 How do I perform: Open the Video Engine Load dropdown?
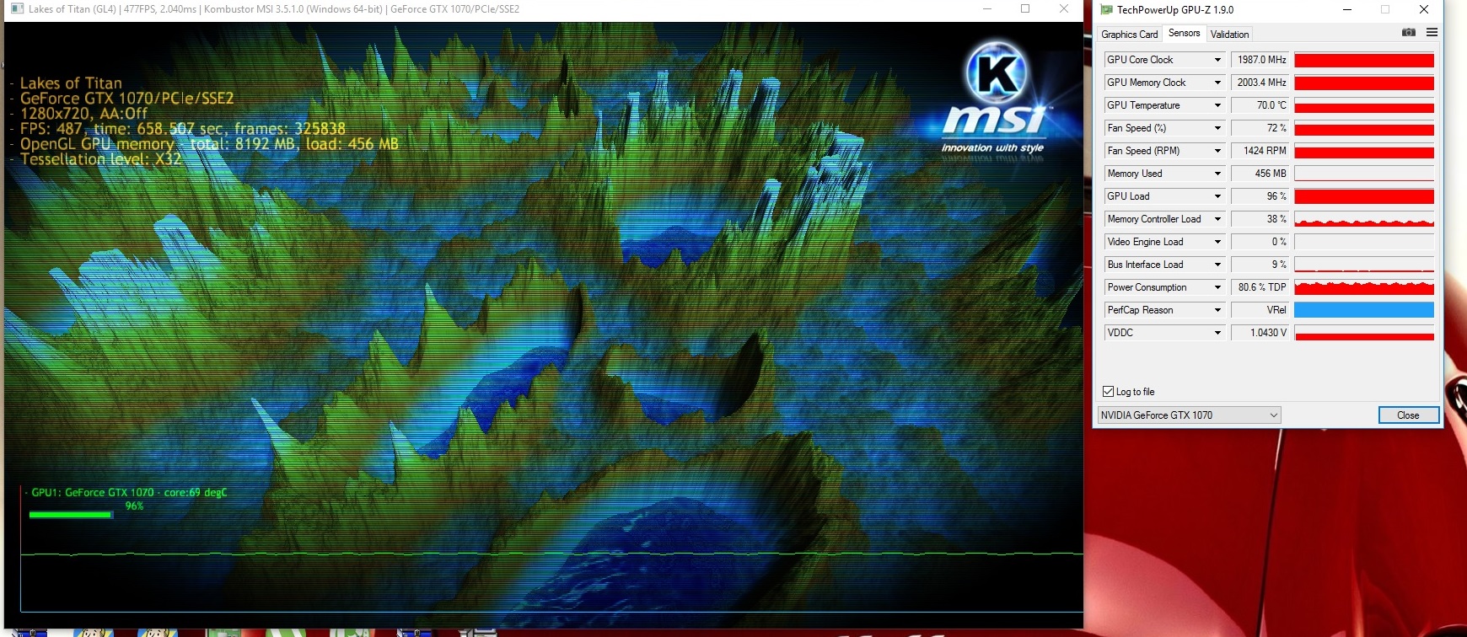point(1217,242)
